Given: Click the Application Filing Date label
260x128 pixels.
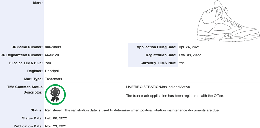Looking at the screenshot, I should 156,47.
